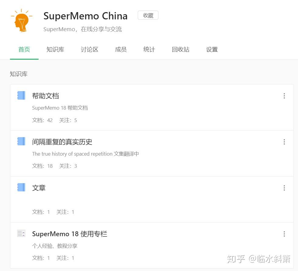Open the 统计 tab

149,49
